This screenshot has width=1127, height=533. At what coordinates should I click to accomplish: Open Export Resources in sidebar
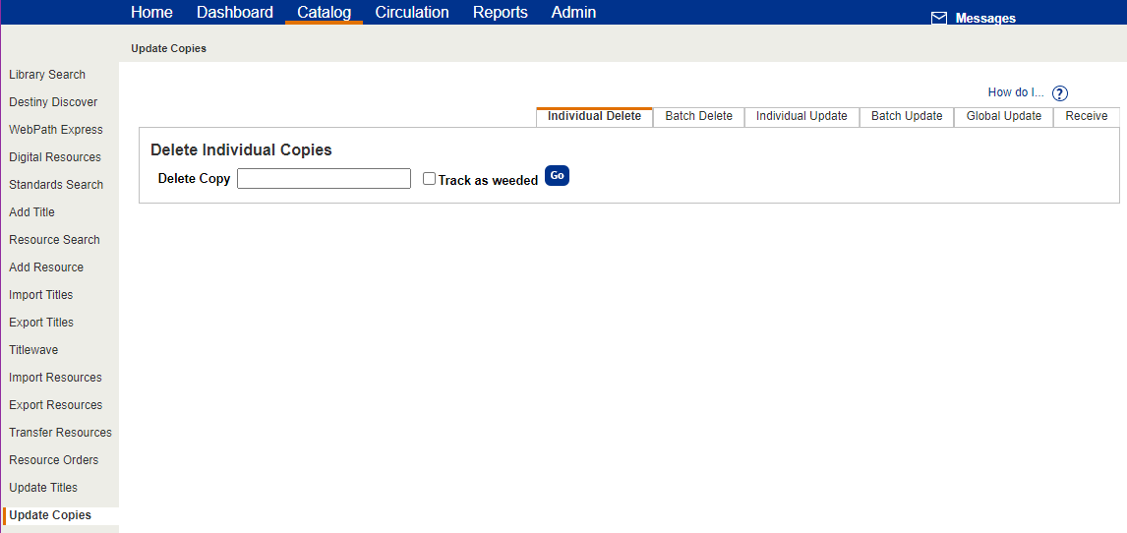[56, 405]
